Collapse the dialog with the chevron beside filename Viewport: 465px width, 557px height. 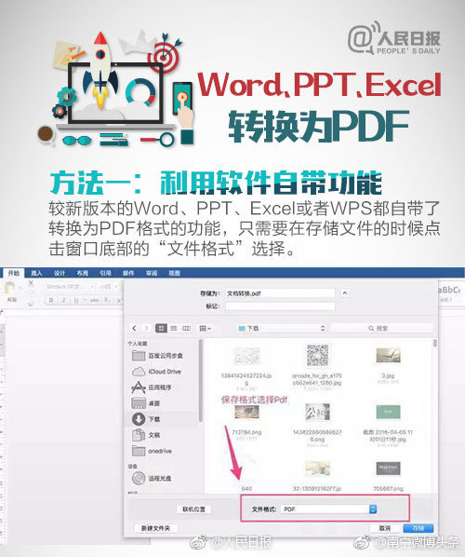tap(344, 293)
